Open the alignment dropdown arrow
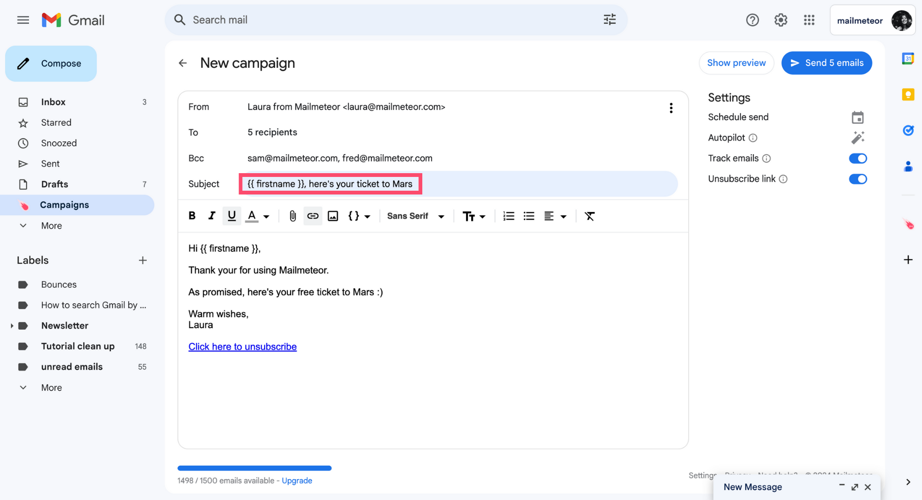 [x=563, y=217]
